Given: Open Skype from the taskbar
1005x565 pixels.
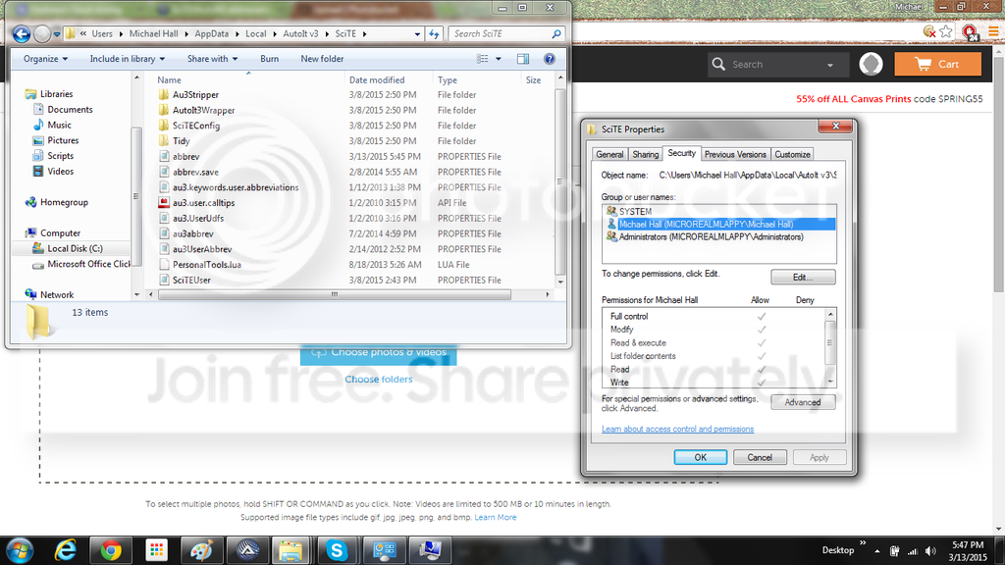Looking at the screenshot, I should pyautogui.click(x=337, y=550).
